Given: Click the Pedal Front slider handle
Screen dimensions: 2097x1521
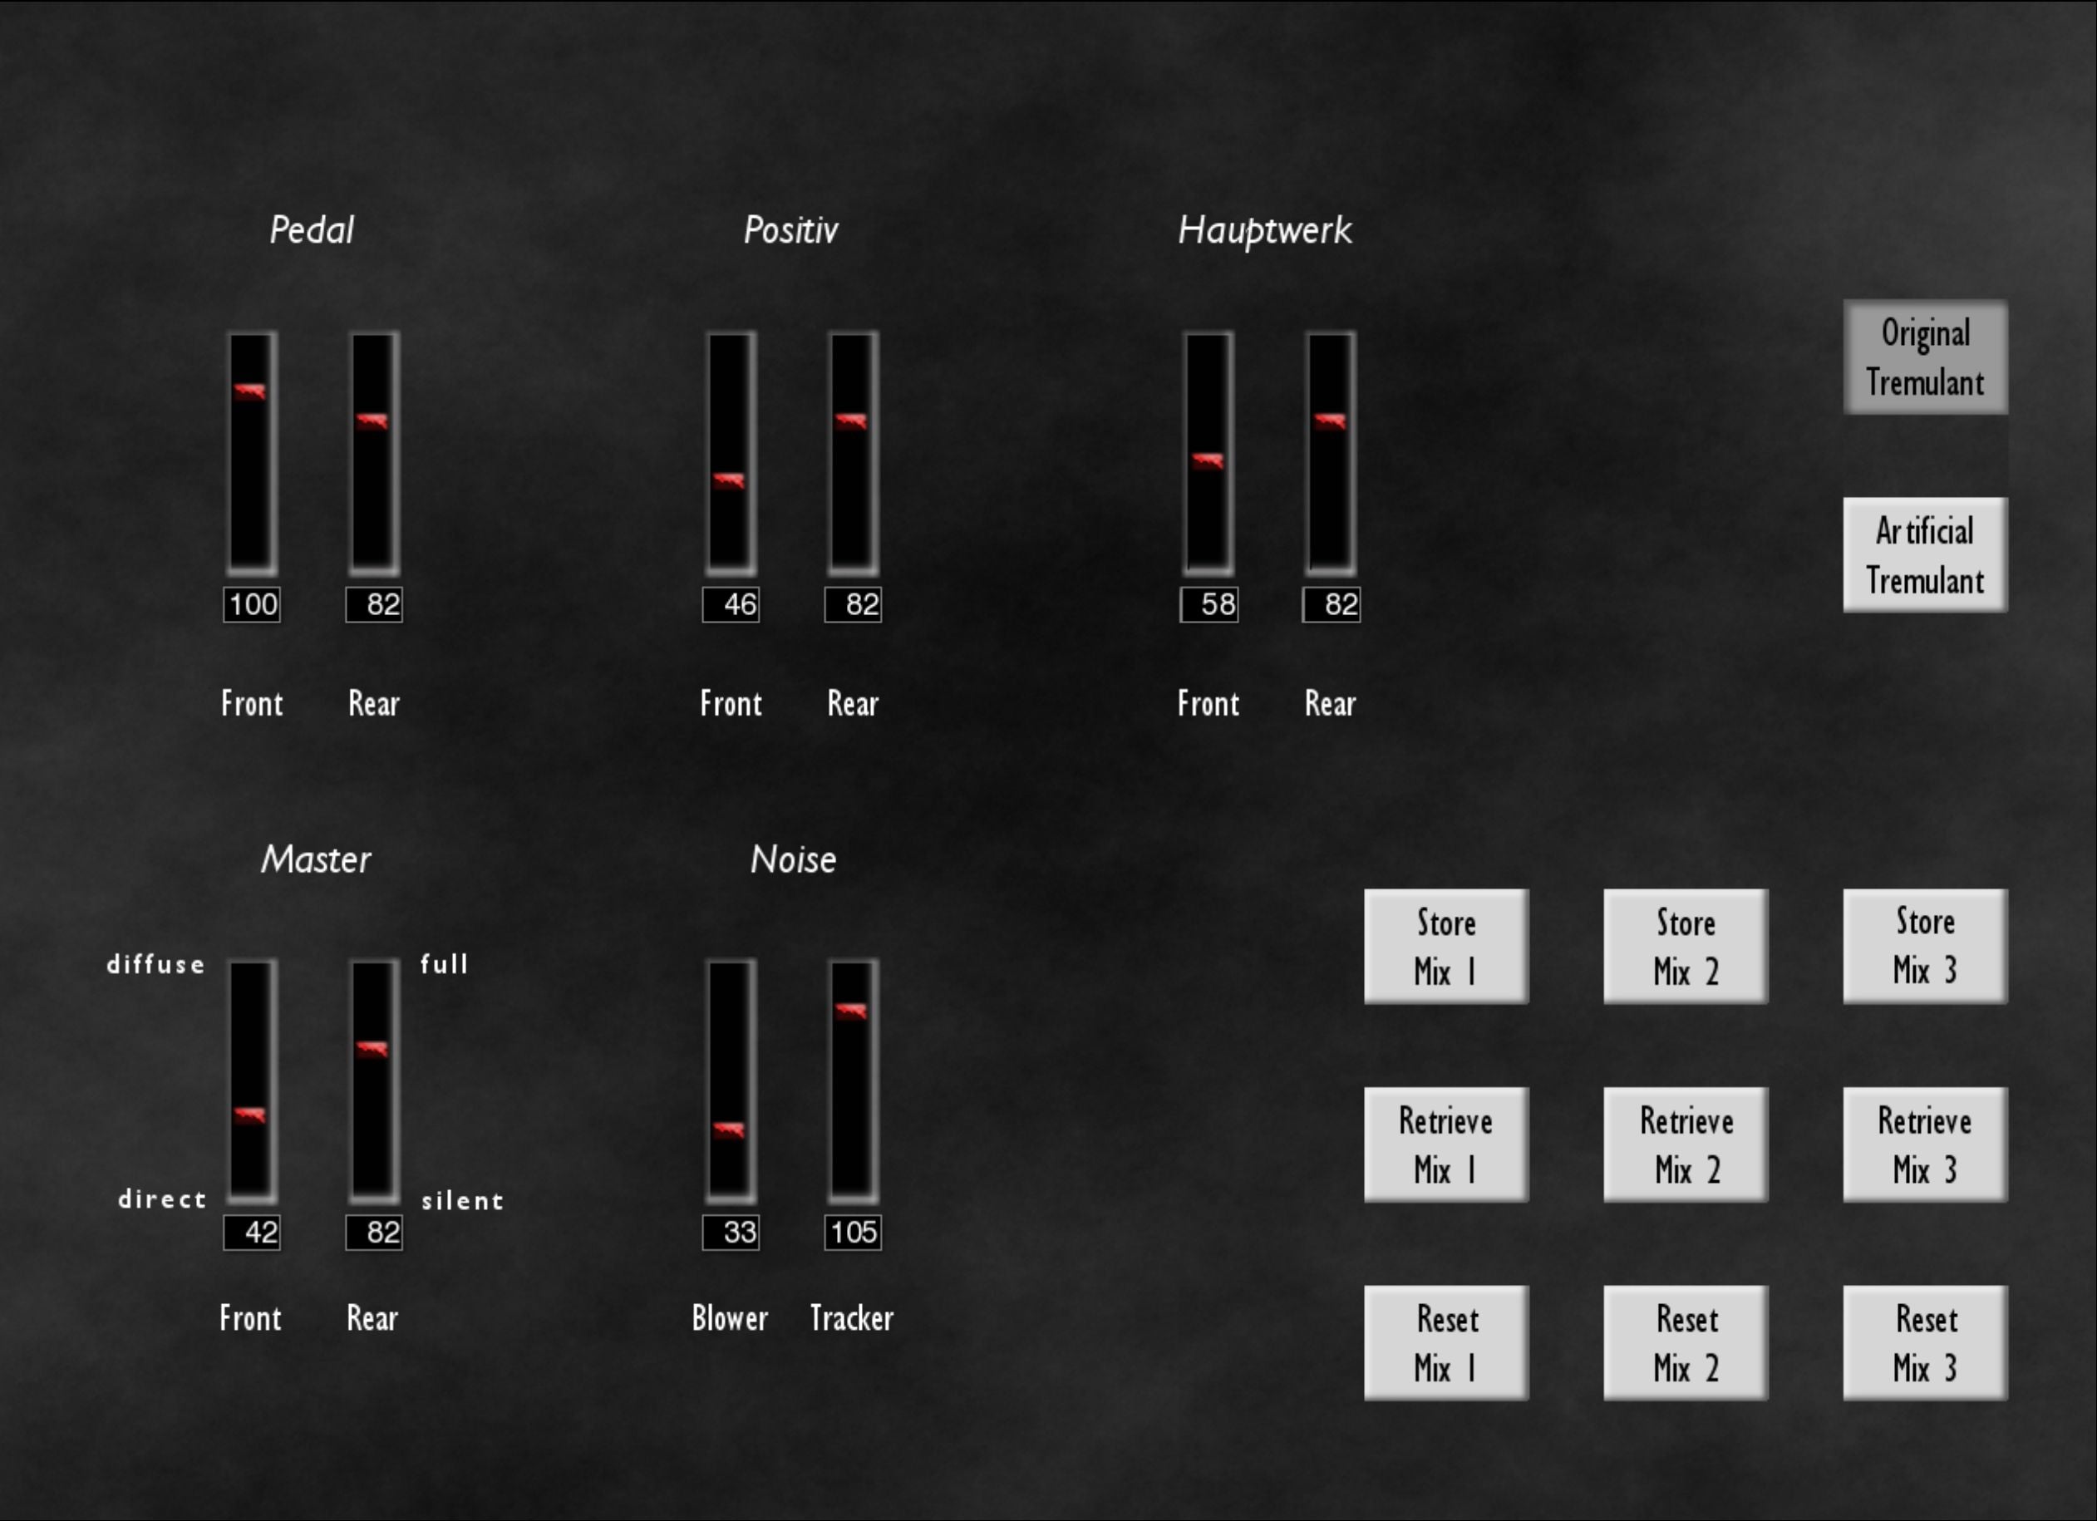Looking at the screenshot, I should 250,391.
